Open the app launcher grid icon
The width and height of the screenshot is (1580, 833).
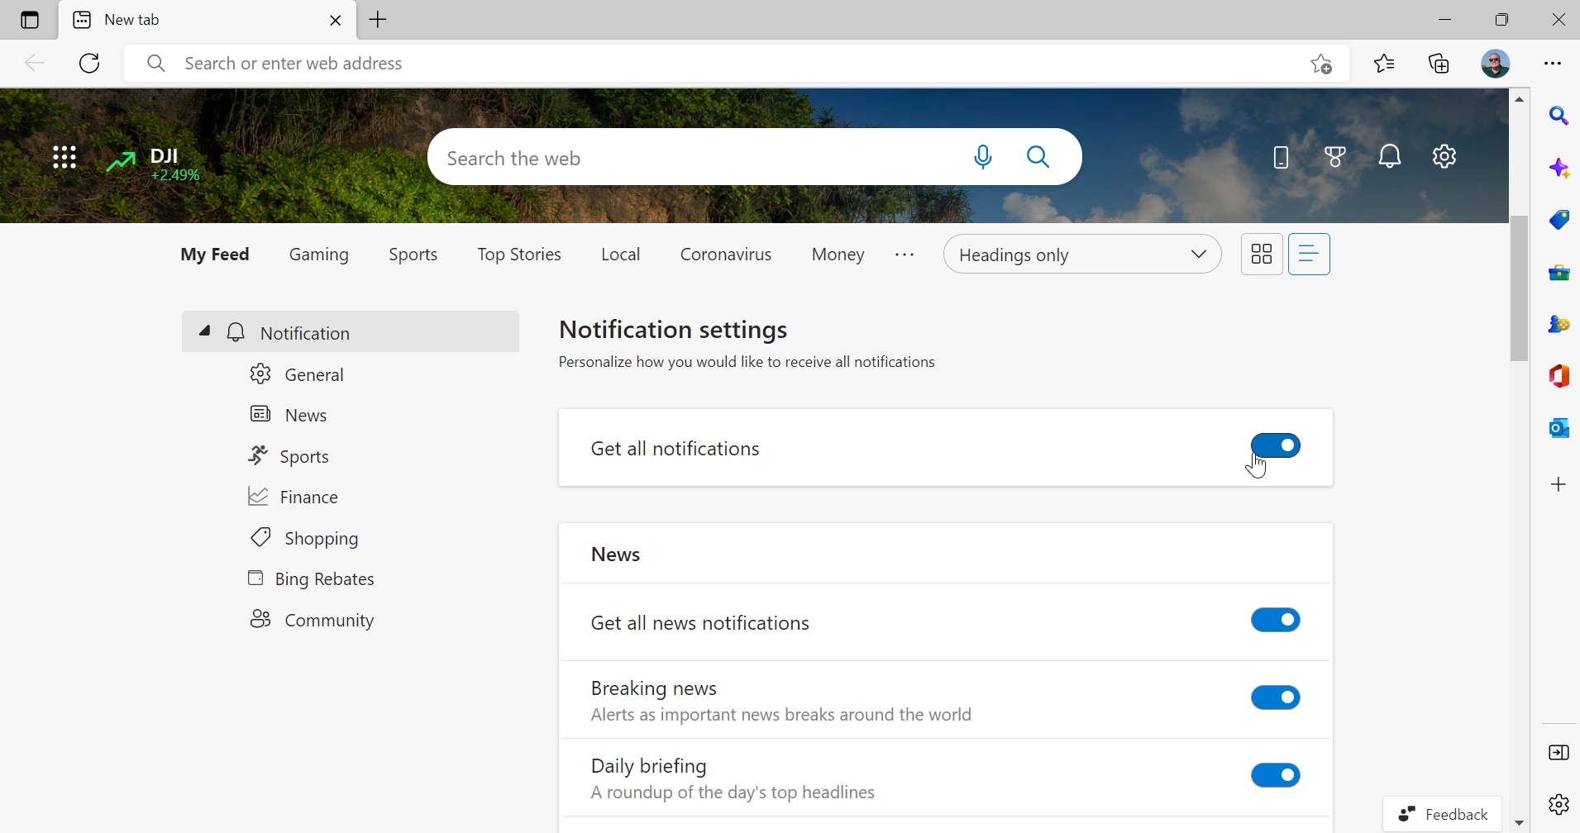(64, 158)
